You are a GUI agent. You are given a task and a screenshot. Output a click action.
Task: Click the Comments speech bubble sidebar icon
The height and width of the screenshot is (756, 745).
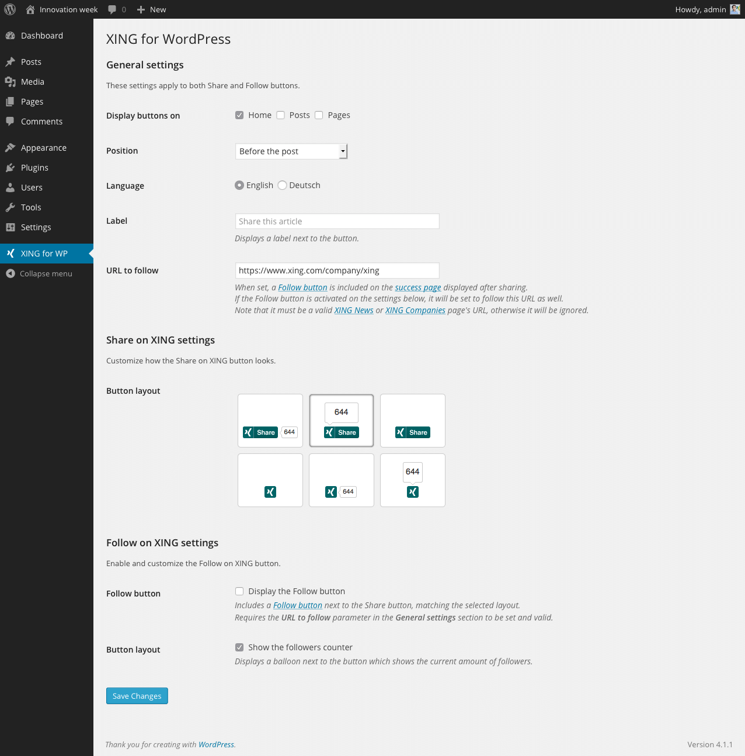pyautogui.click(x=10, y=122)
